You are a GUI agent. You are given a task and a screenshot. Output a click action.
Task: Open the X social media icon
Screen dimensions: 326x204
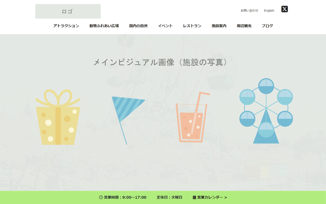click(x=284, y=9)
